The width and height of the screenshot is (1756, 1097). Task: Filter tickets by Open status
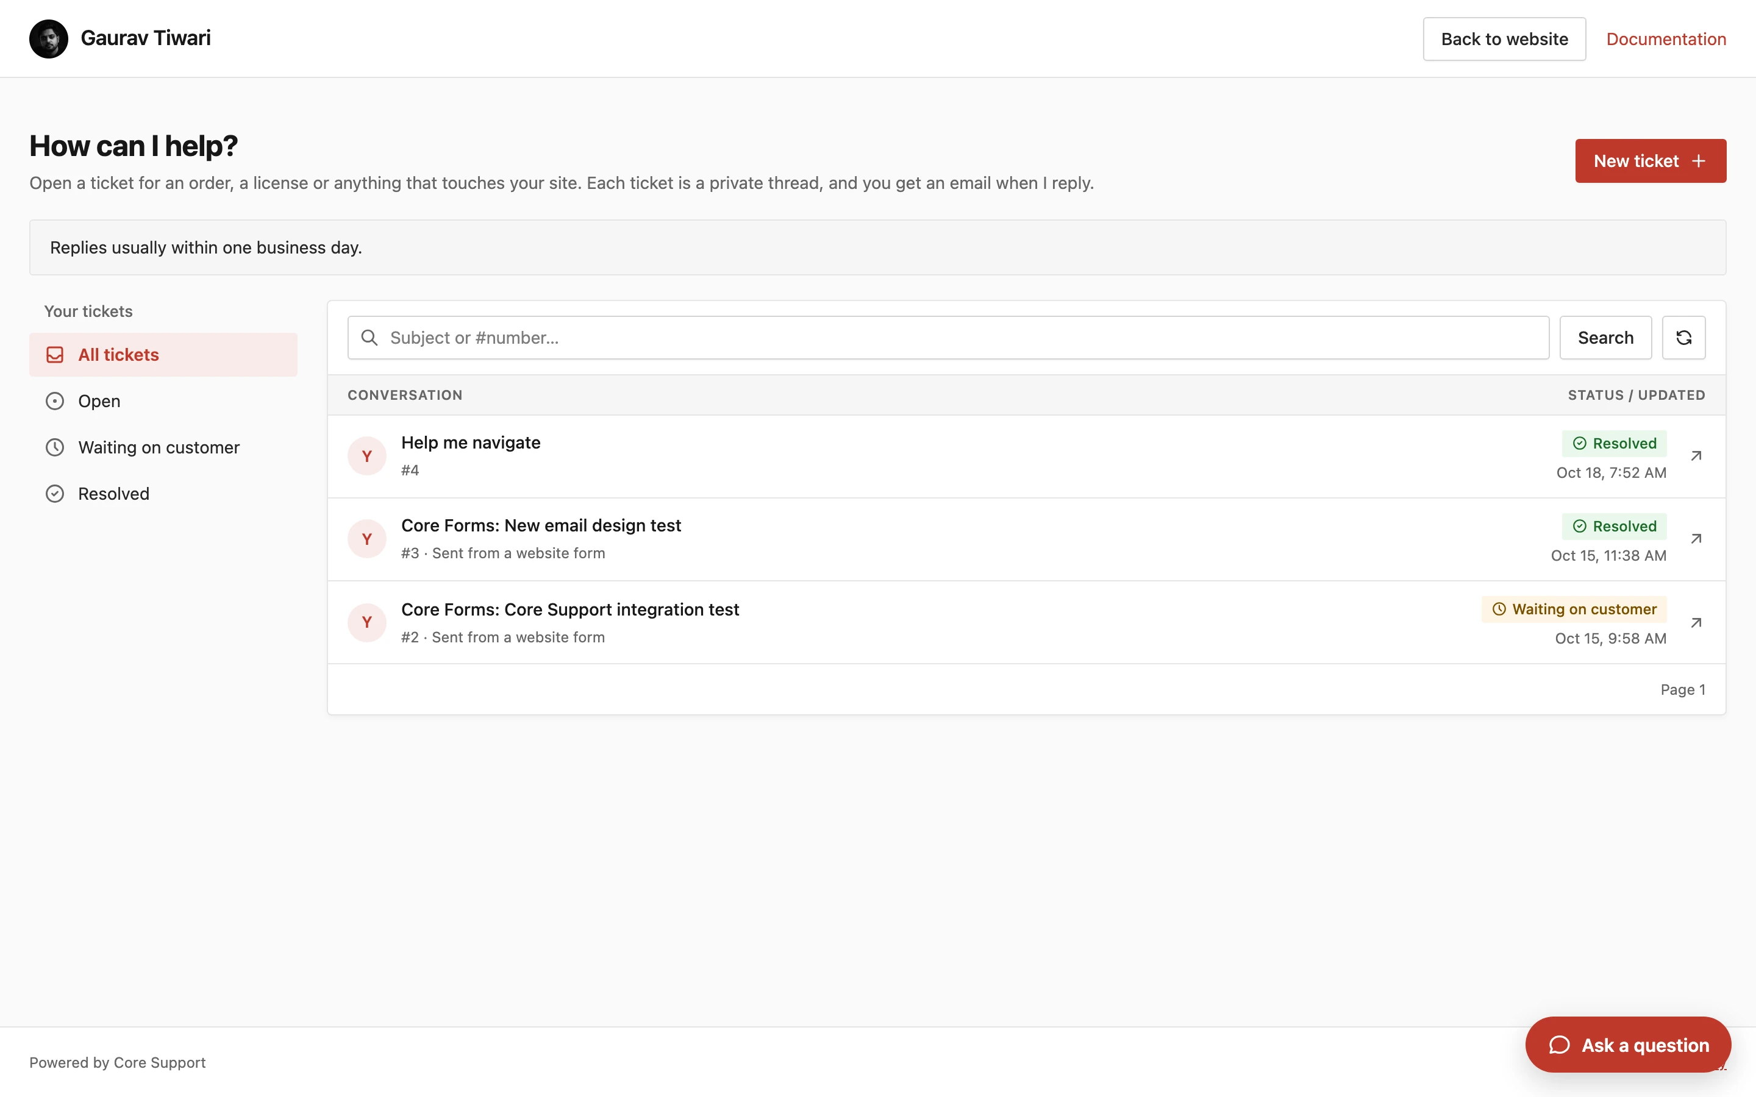click(x=163, y=400)
